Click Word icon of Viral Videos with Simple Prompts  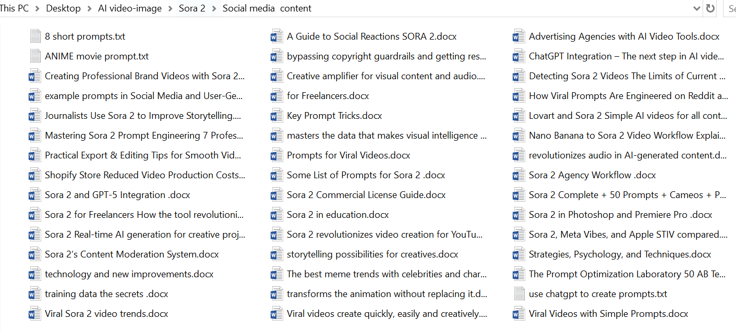(519, 314)
